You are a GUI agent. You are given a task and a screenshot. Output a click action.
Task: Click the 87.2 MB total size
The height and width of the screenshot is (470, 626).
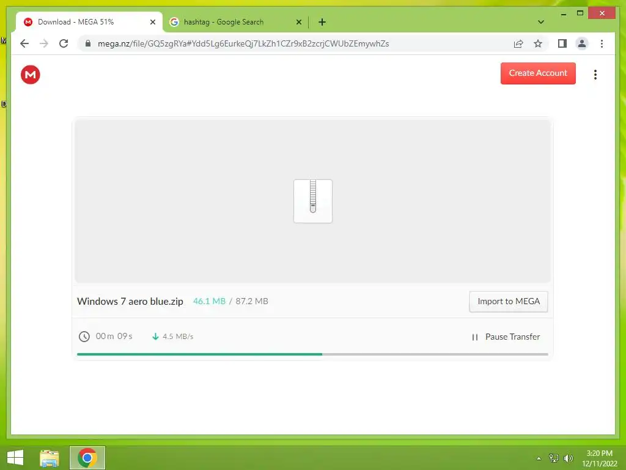coord(251,301)
